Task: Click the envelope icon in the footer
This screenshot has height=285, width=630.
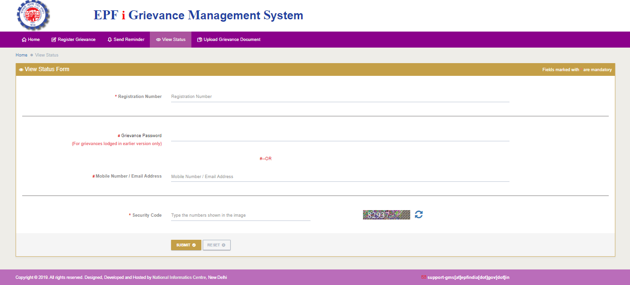Action: click(x=423, y=277)
